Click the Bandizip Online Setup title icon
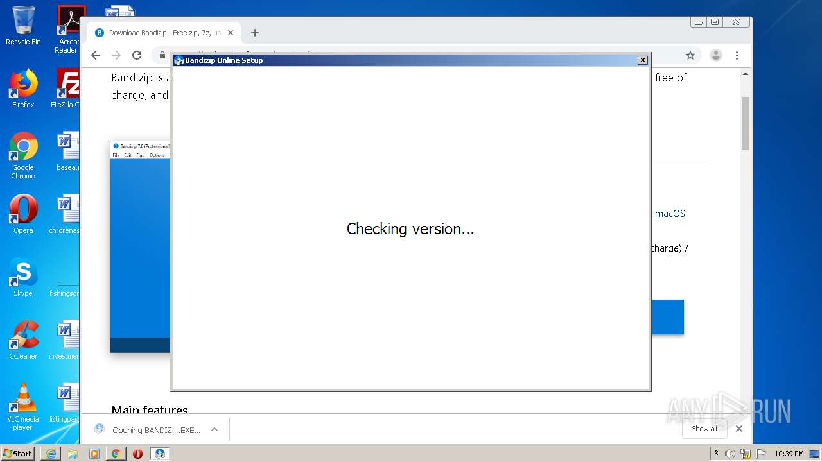 click(x=179, y=60)
